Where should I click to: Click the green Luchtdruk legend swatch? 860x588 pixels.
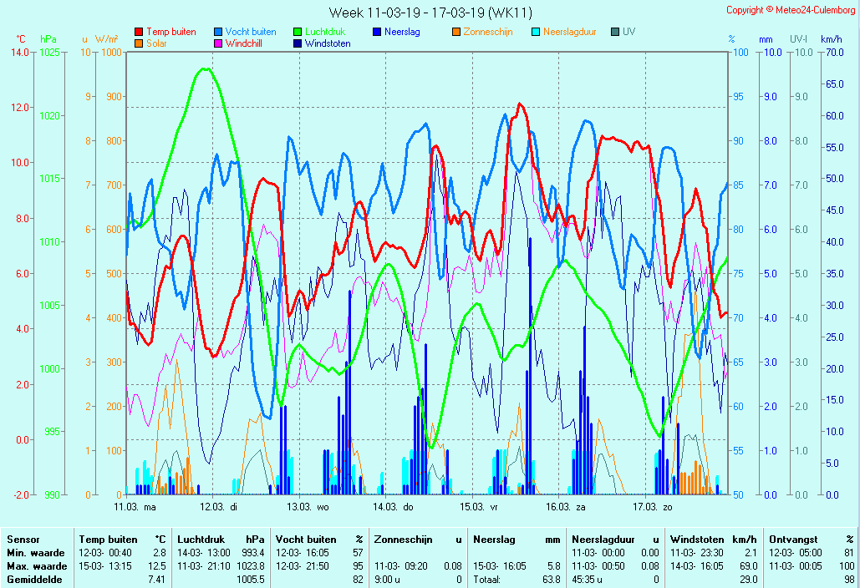(x=298, y=32)
